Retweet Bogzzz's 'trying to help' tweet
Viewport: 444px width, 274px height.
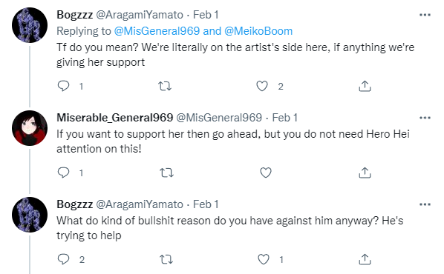[166, 259]
